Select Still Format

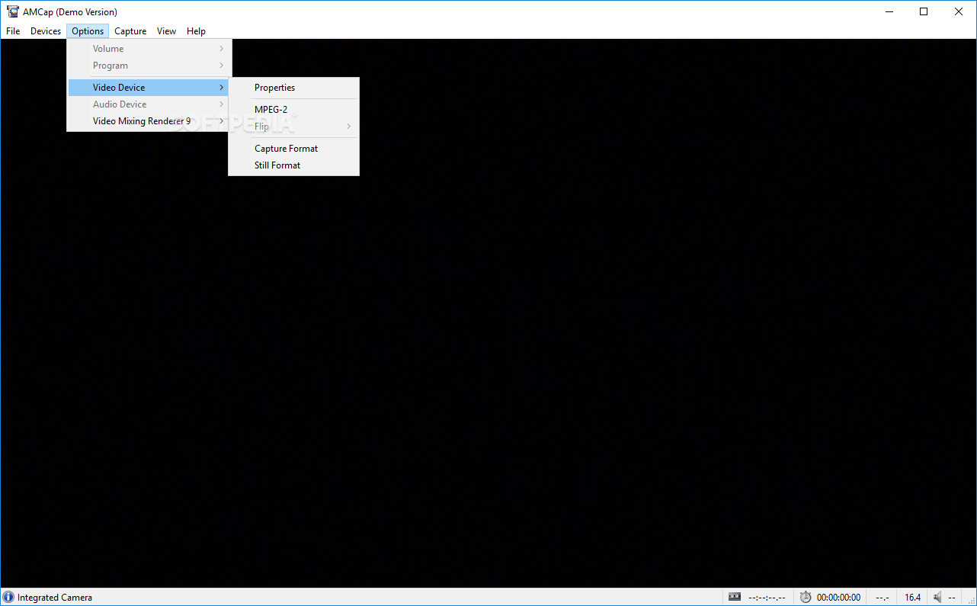click(x=277, y=165)
